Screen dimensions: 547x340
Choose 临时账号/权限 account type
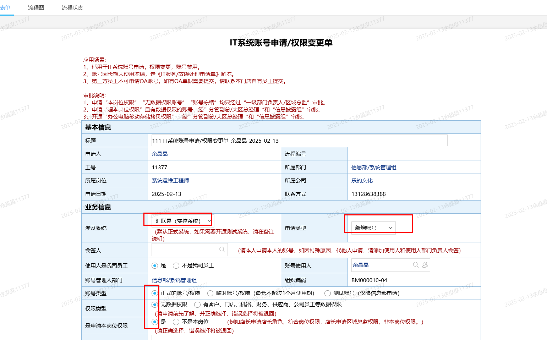coord(210,293)
